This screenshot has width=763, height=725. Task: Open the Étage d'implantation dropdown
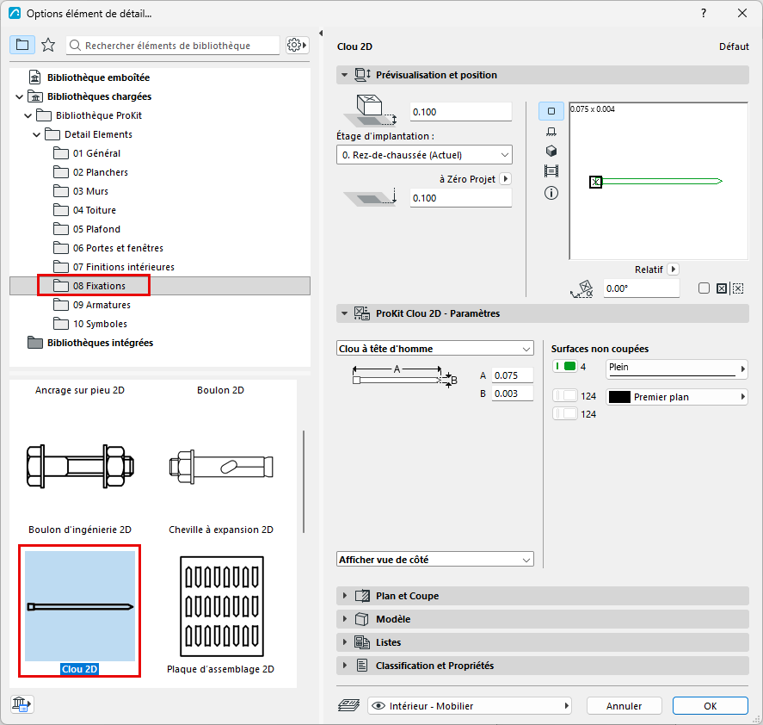[424, 155]
